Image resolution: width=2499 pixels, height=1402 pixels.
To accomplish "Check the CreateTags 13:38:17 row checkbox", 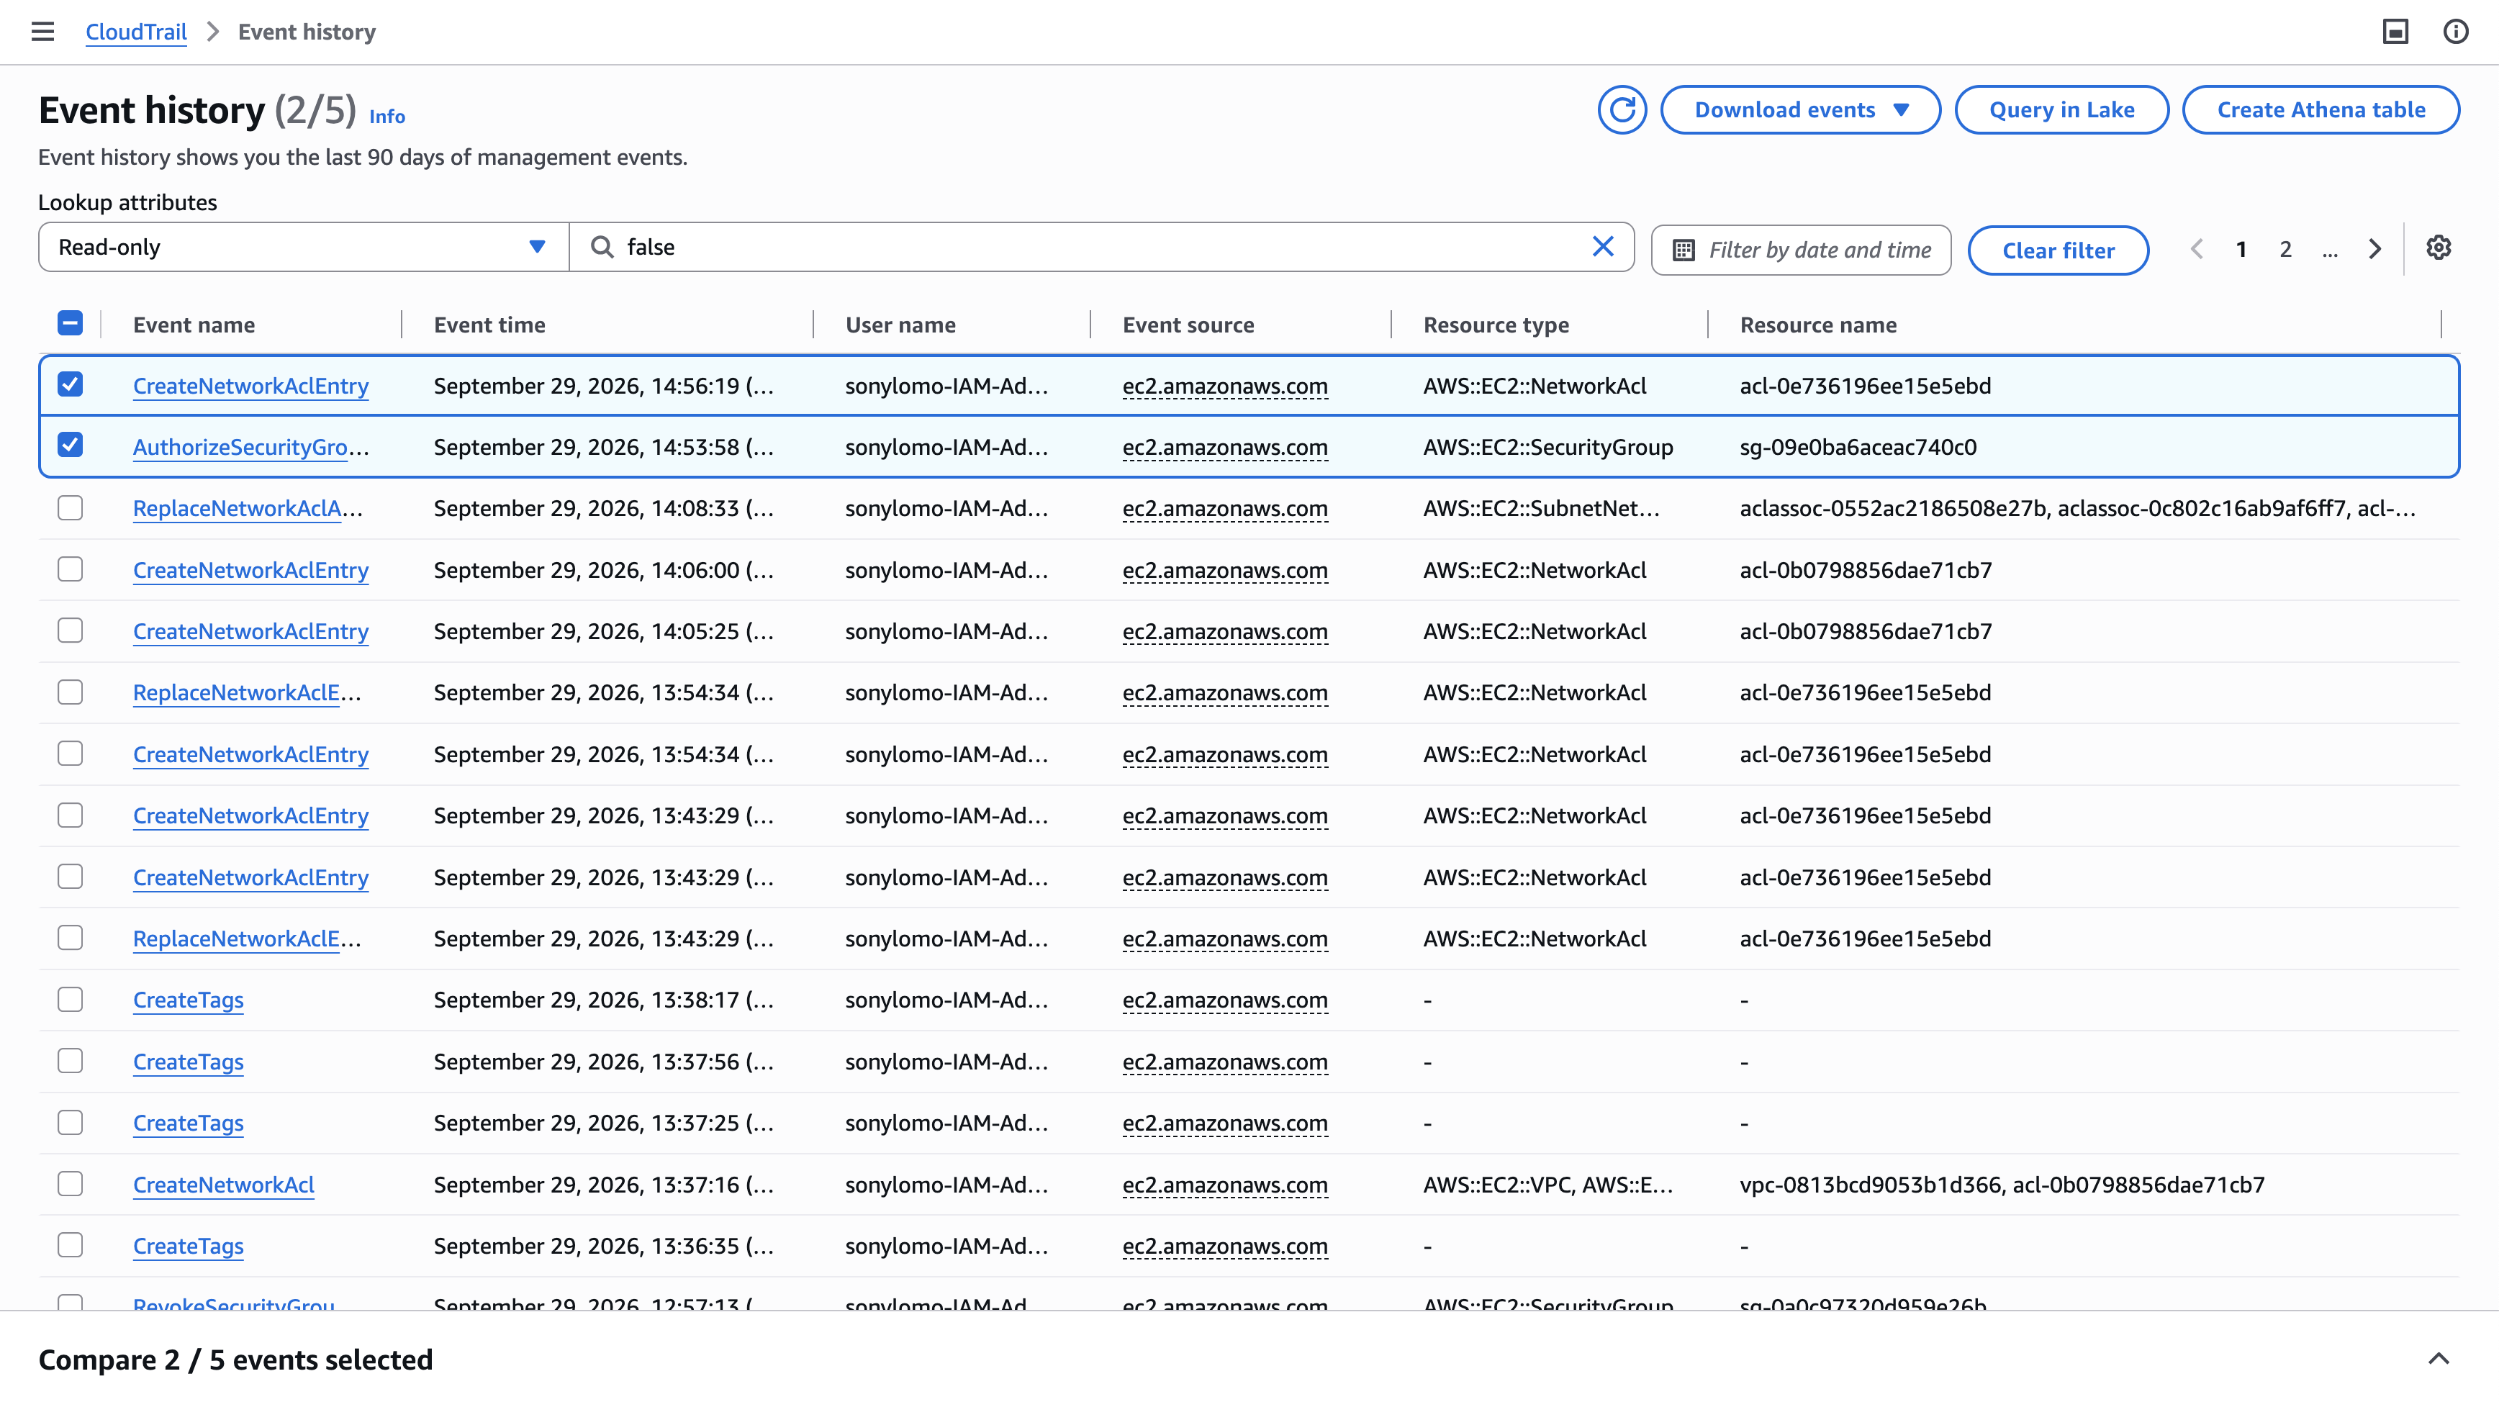I will click(70, 1000).
